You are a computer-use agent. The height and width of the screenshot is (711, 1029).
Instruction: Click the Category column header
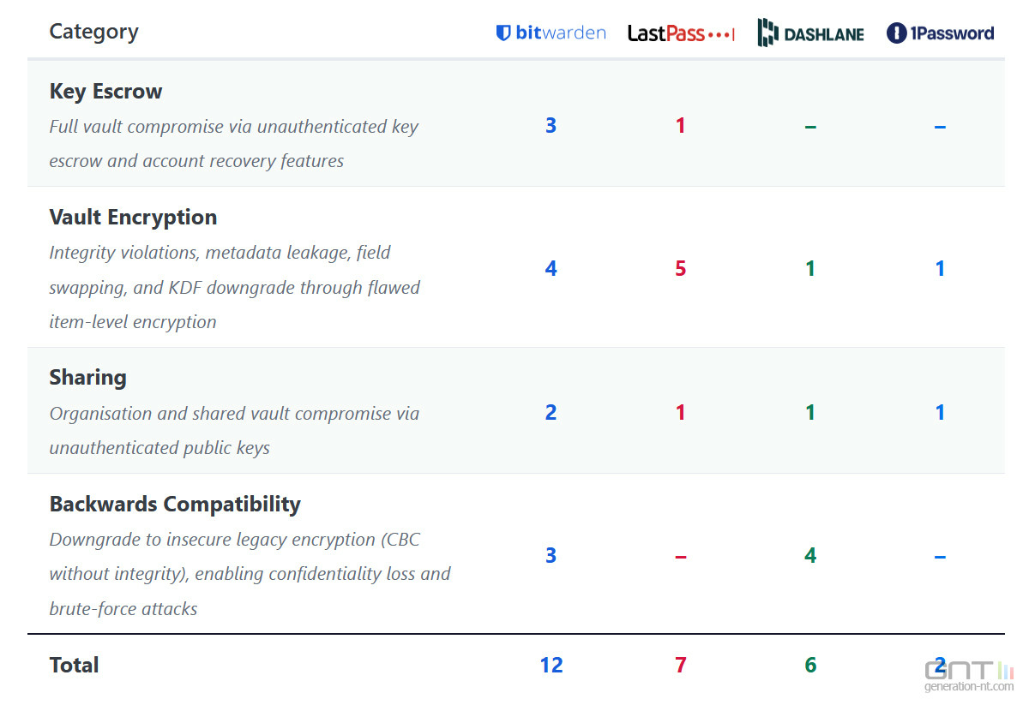(93, 32)
